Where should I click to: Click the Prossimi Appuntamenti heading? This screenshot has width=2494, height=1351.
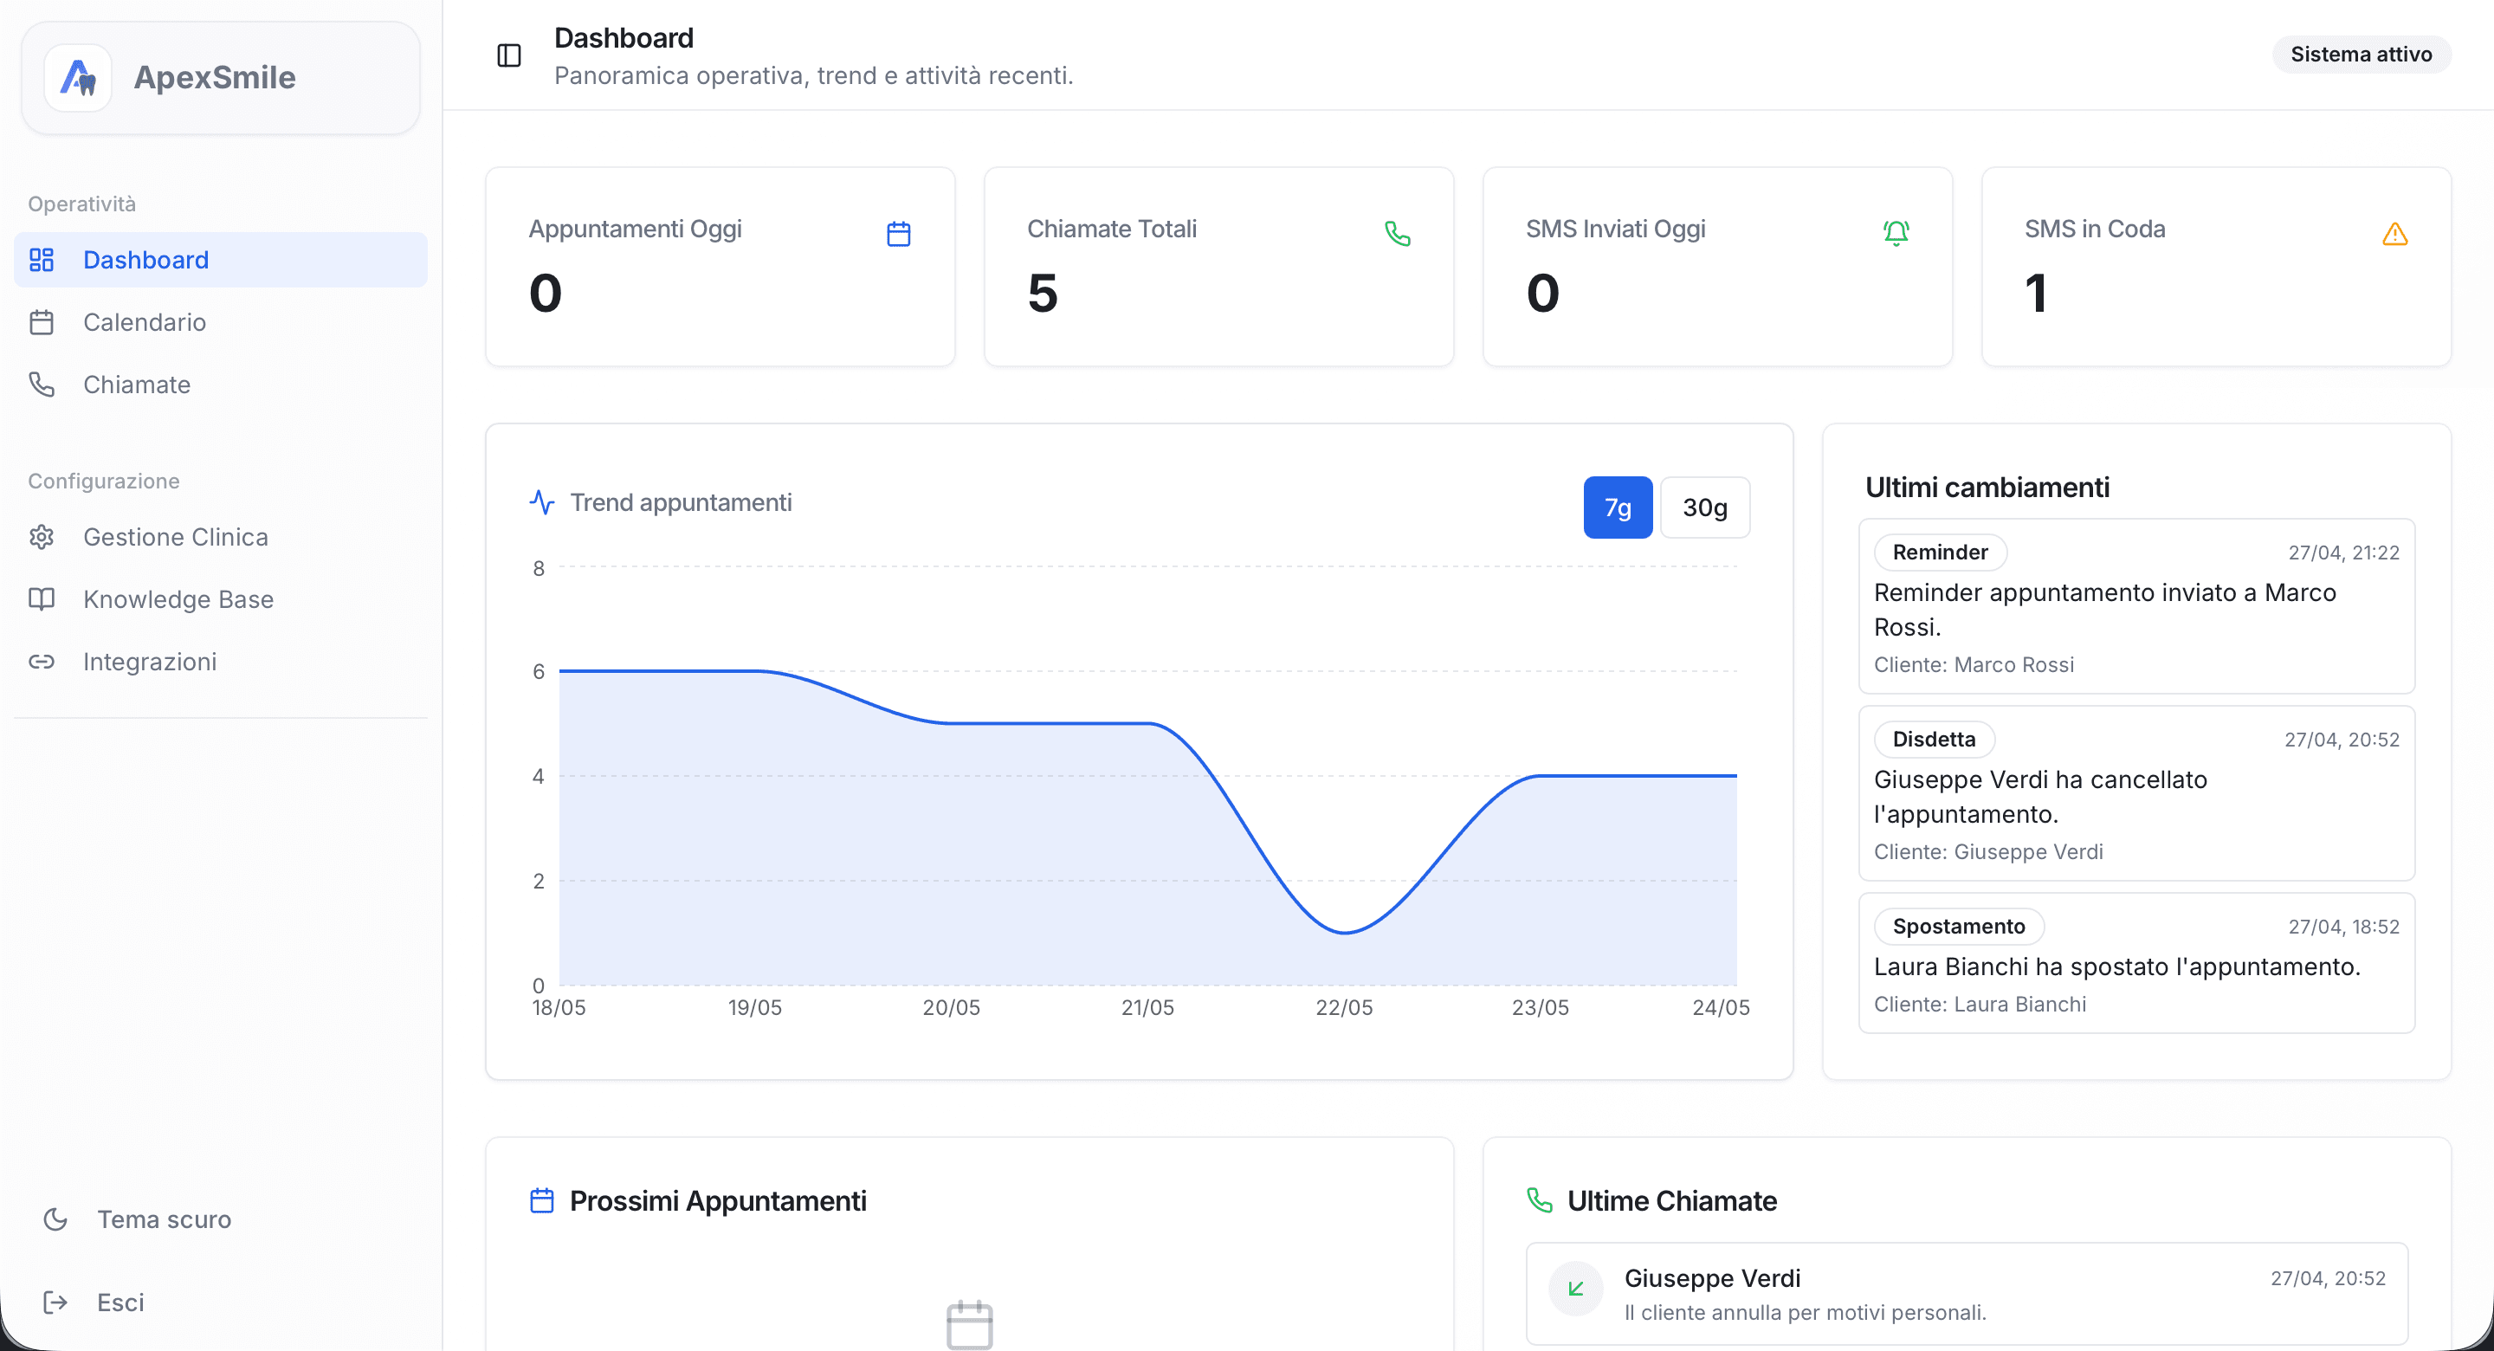pyautogui.click(x=717, y=1201)
